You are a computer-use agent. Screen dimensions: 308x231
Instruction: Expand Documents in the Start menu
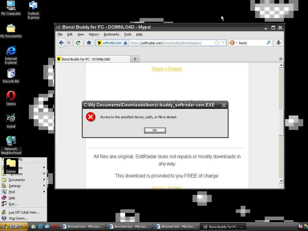23,180
